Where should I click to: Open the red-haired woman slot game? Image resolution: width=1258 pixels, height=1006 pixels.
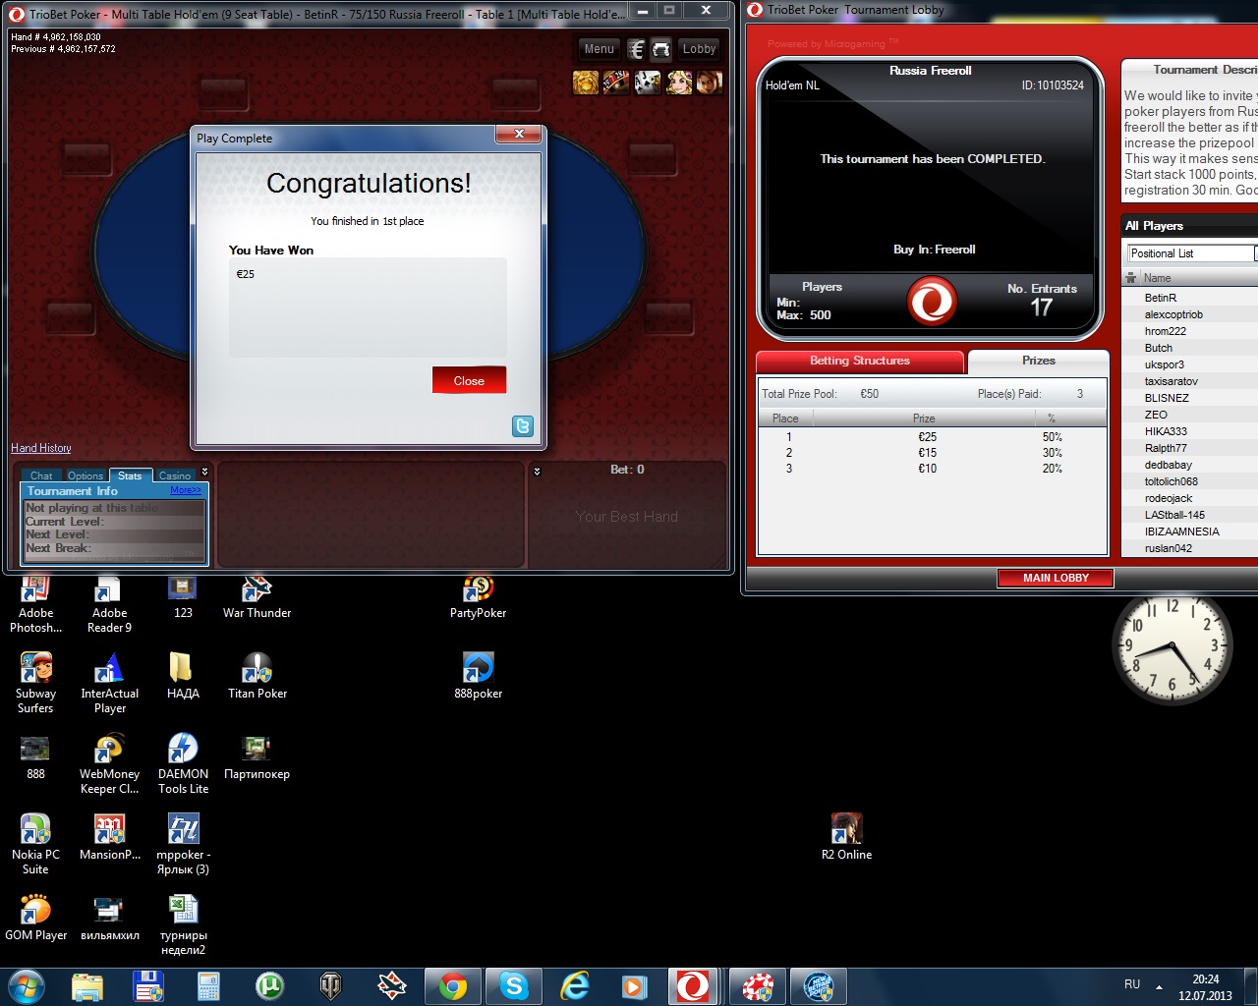710,83
